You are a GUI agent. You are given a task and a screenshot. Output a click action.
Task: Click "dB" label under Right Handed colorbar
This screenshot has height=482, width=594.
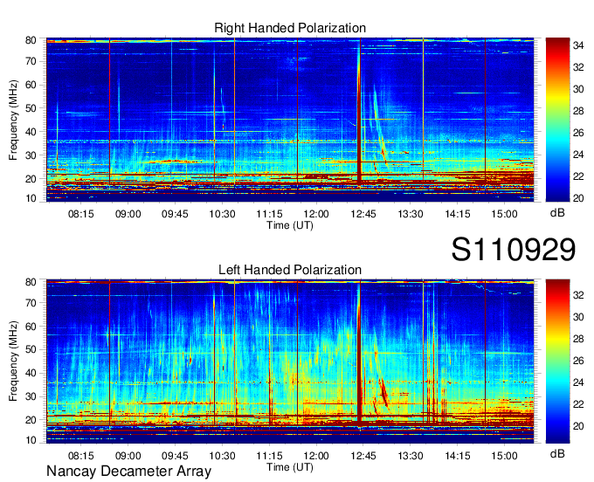click(557, 213)
